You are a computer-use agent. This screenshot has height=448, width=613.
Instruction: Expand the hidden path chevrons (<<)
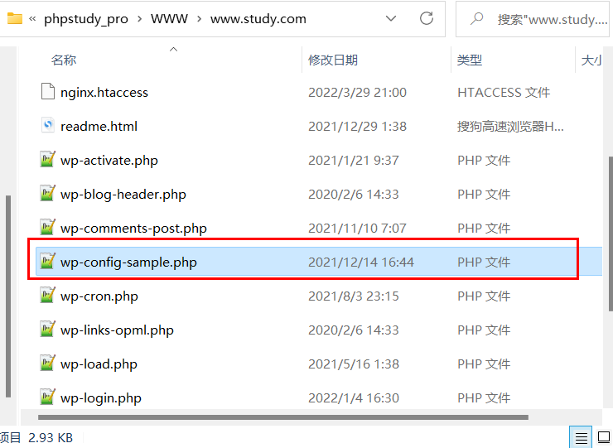[32, 19]
